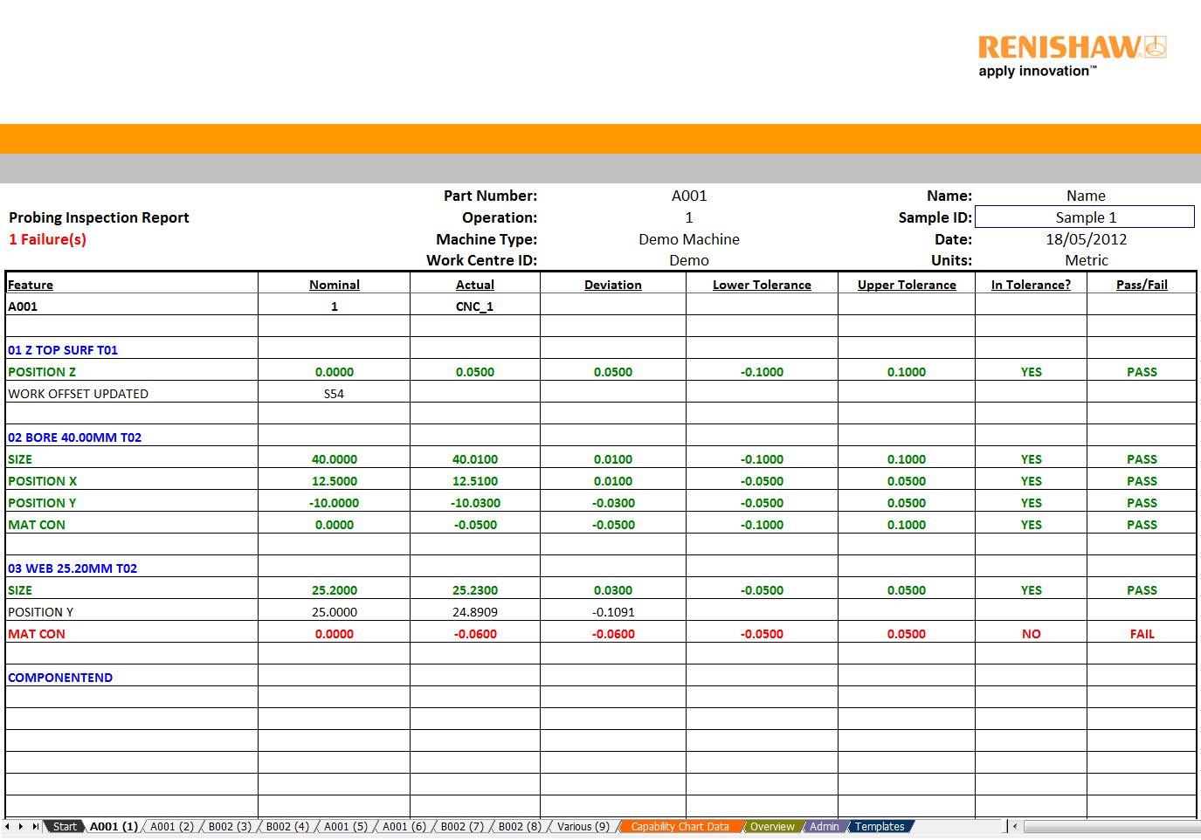Viewport: 1201px width, 840px height.
Task: Click the FAIL cell for MAT CON
Action: tap(1142, 634)
